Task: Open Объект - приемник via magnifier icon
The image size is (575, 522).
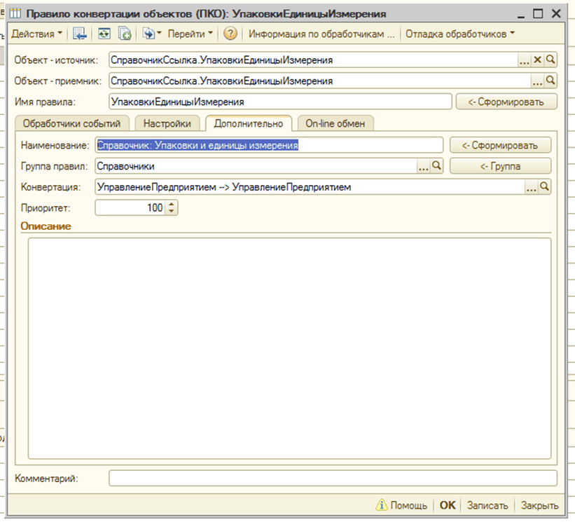Action: click(x=550, y=81)
